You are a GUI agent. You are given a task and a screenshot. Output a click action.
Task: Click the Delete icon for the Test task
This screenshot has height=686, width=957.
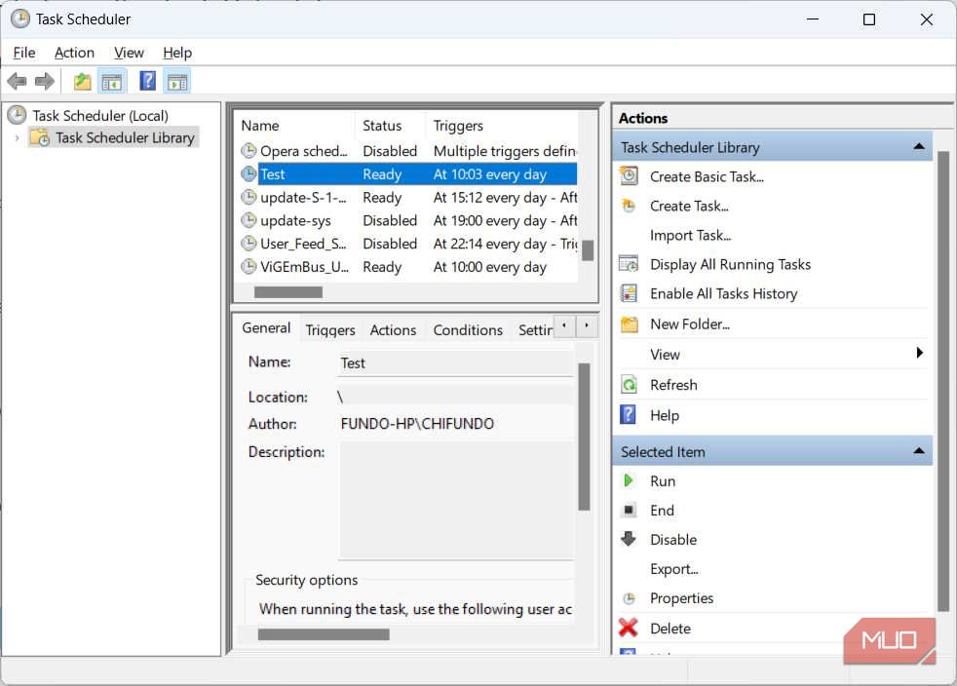click(x=630, y=629)
